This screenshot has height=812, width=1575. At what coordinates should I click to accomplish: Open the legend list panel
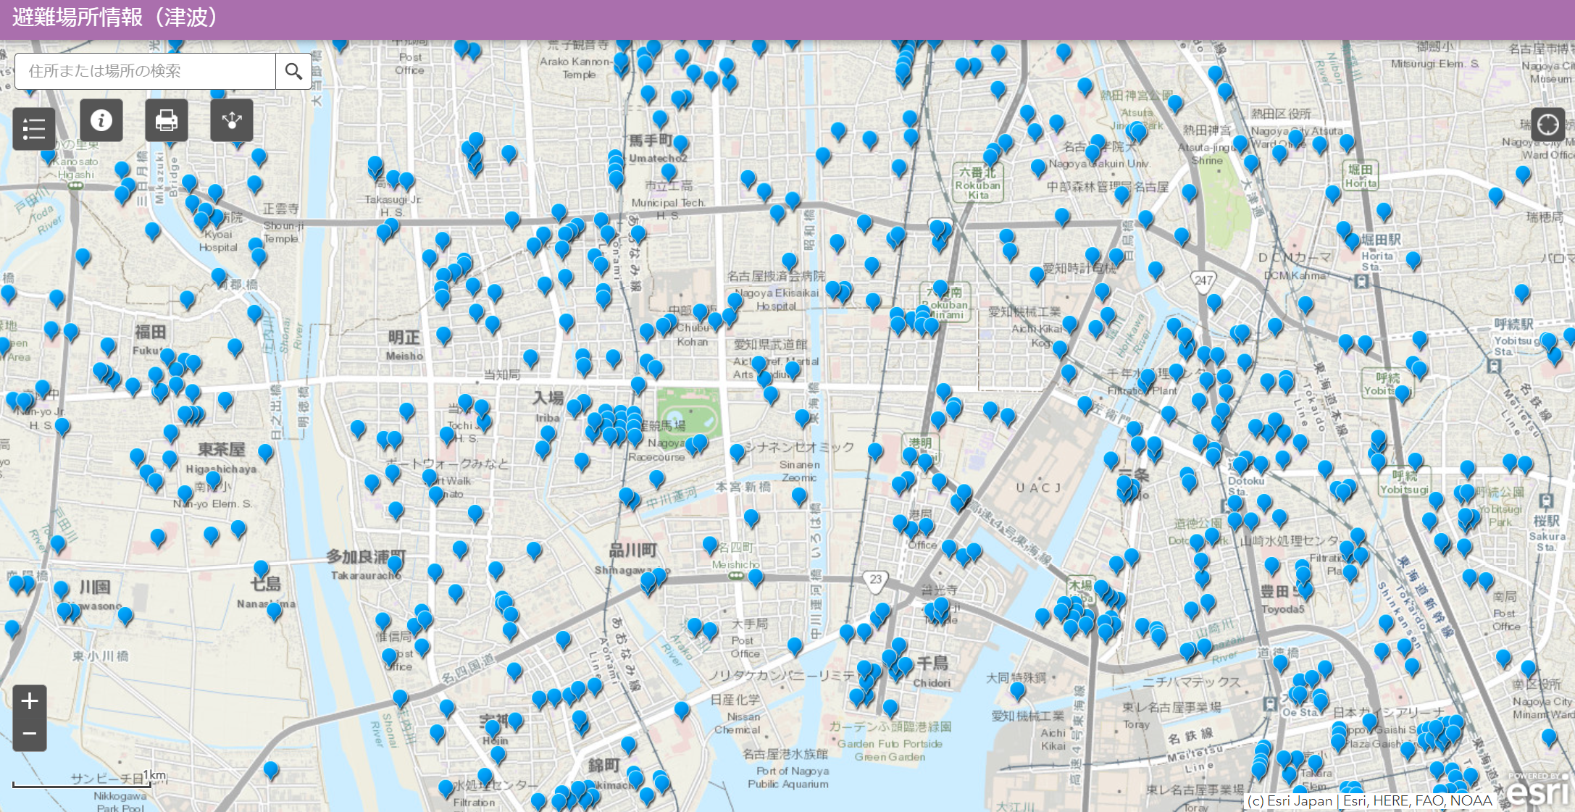click(33, 129)
